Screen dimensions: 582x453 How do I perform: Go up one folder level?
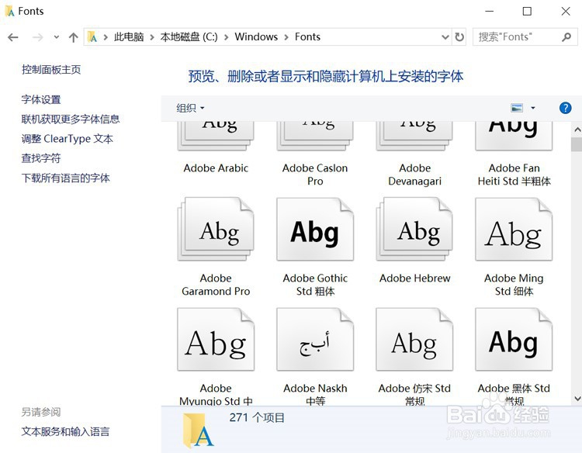(74, 37)
